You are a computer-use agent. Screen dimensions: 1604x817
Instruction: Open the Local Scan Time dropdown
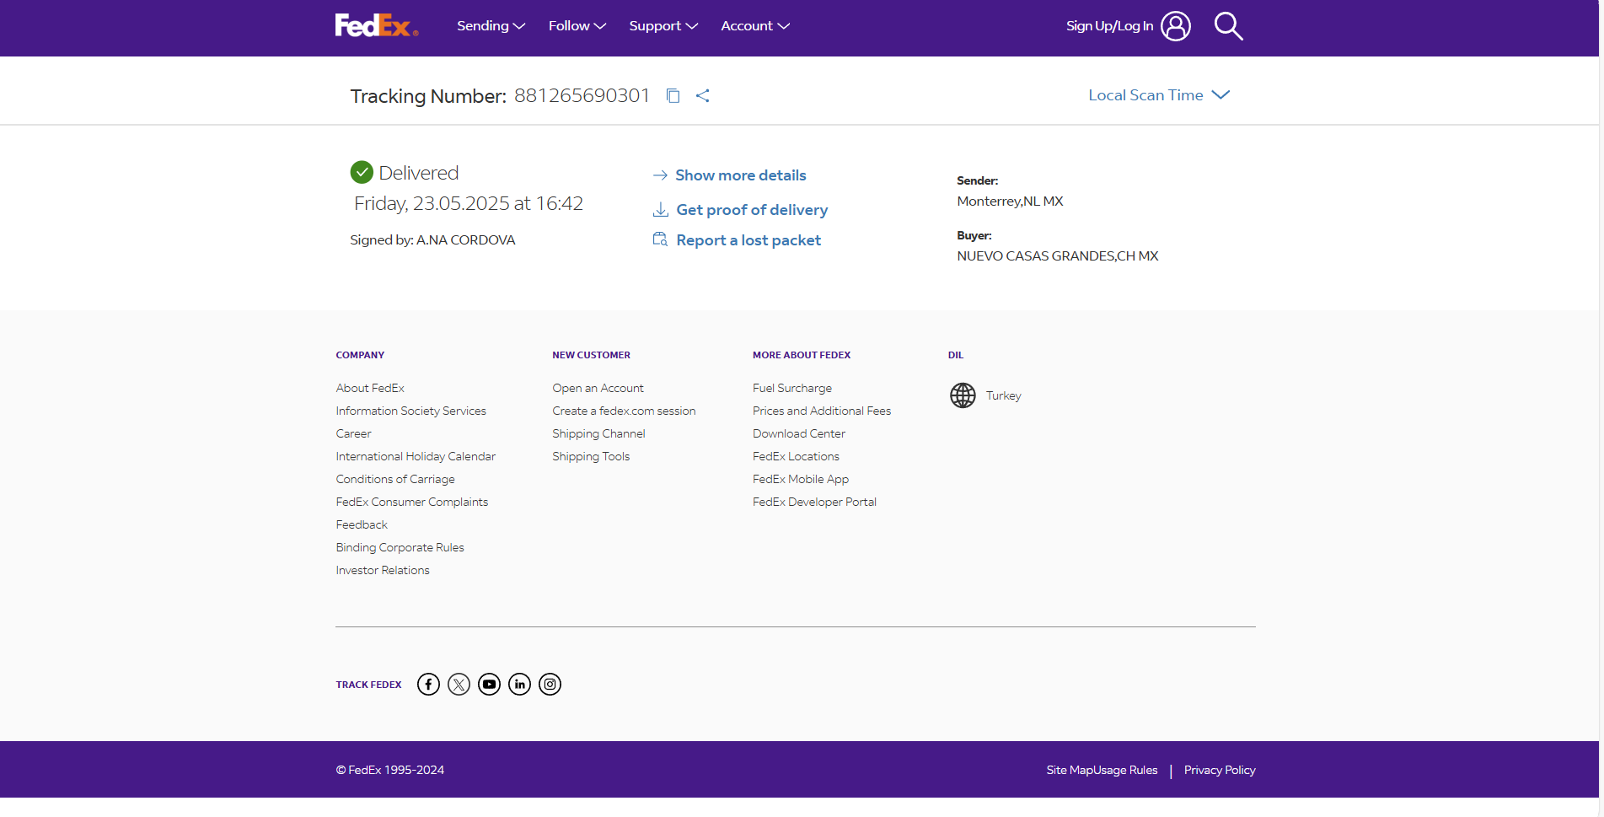(1159, 95)
